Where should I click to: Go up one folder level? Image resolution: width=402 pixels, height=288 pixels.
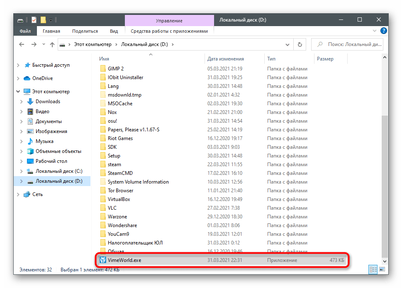point(52,44)
